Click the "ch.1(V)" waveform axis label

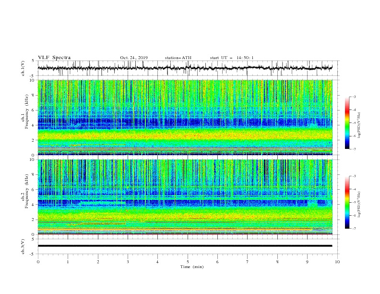pos(23,68)
